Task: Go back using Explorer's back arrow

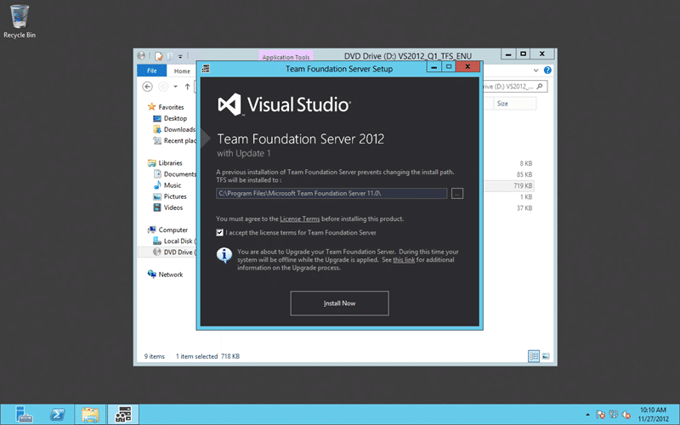Action: coord(147,87)
